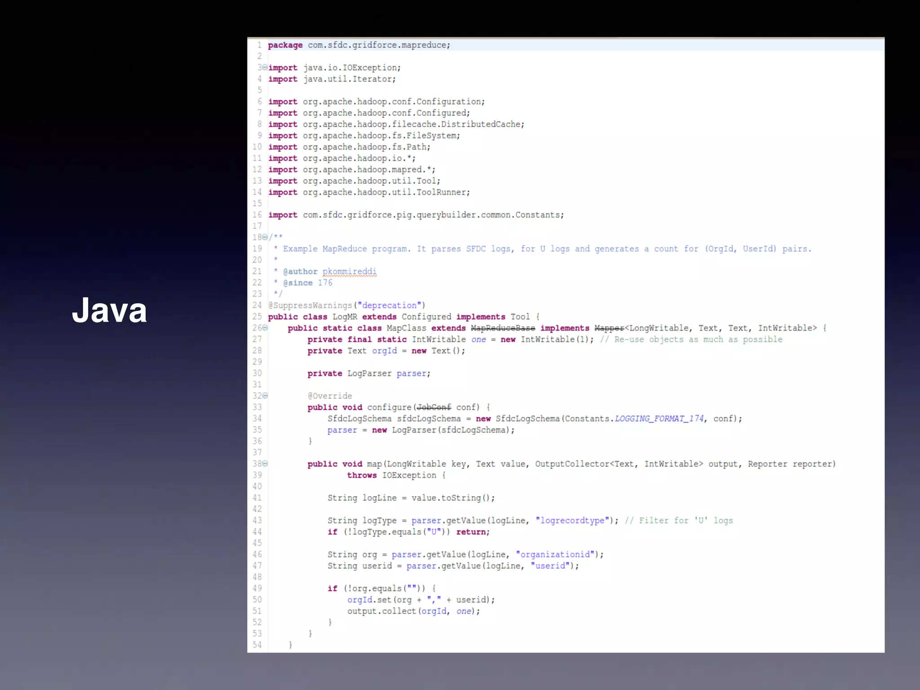Click the 'Java' slide title
The width and height of the screenshot is (920, 690).
tap(110, 310)
